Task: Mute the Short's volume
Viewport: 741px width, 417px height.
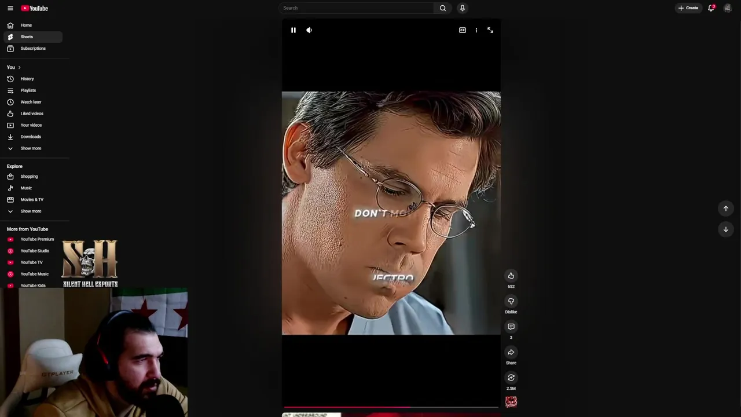Action: 309,30
